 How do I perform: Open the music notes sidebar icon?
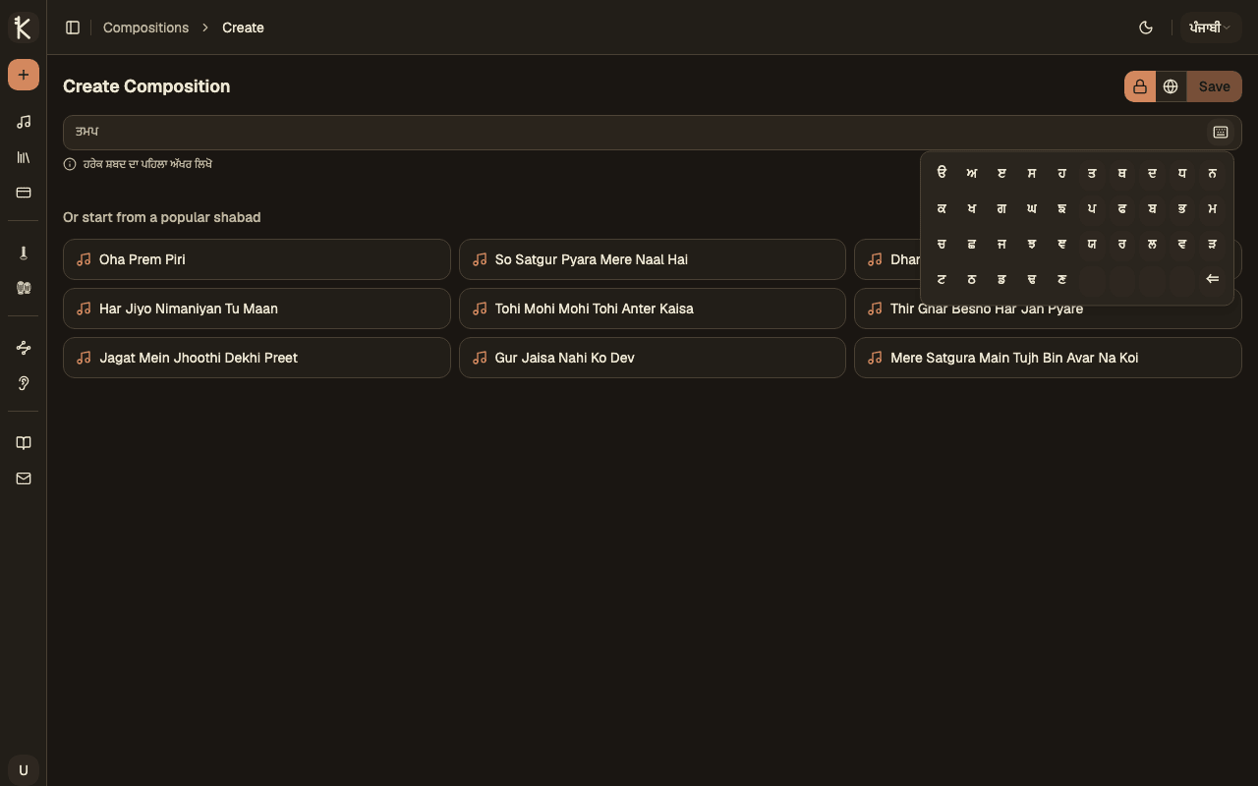pos(24,122)
